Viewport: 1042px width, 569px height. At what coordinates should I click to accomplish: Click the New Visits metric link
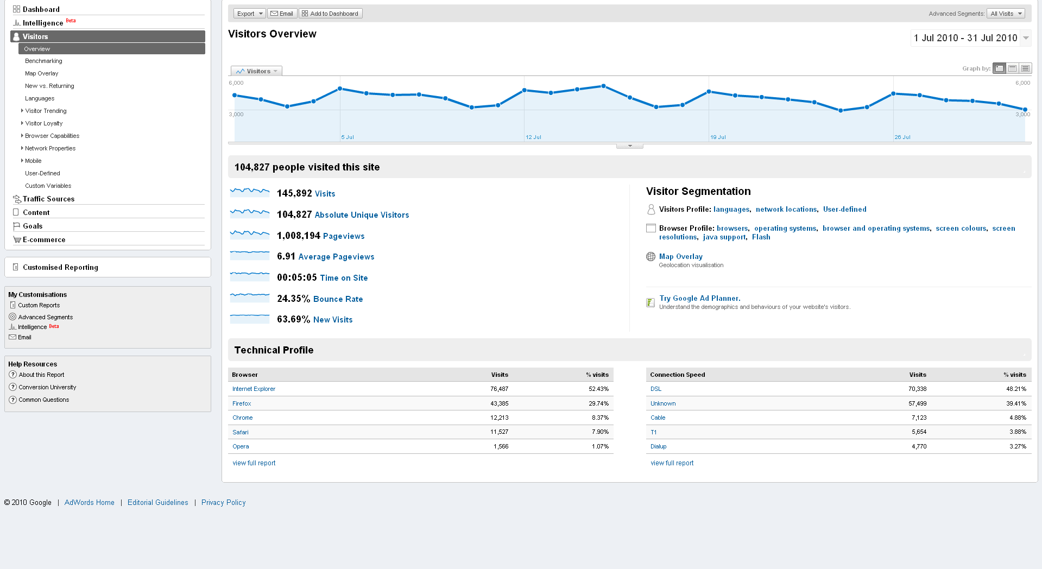[x=333, y=320]
